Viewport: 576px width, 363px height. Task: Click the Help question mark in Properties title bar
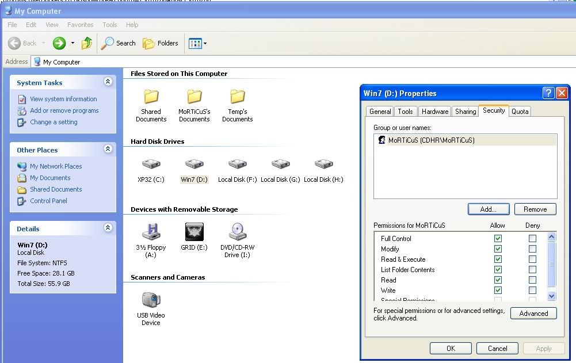548,93
